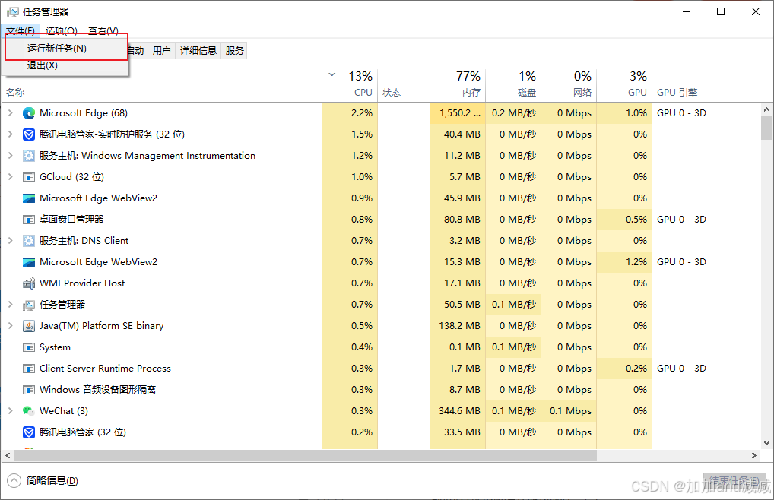Click the scroll right arrow at the bottom

click(753, 456)
